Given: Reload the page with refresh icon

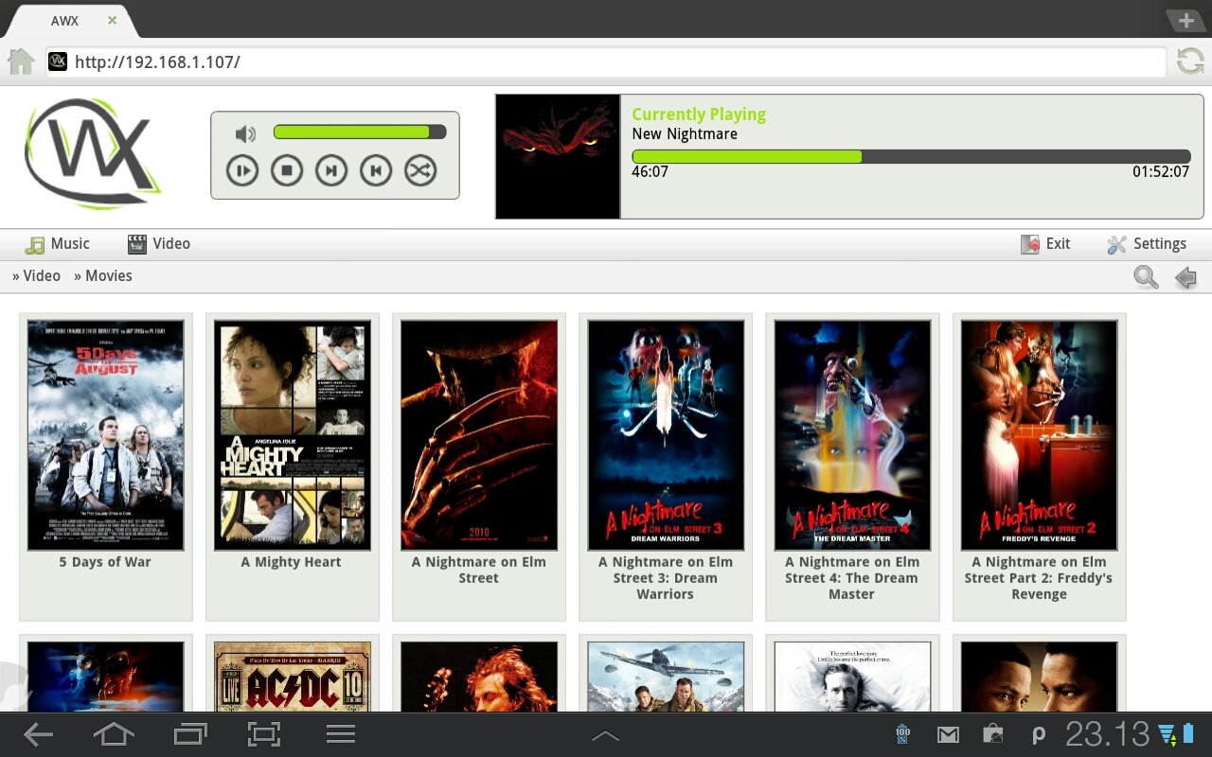Looking at the screenshot, I should pos(1190,62).
